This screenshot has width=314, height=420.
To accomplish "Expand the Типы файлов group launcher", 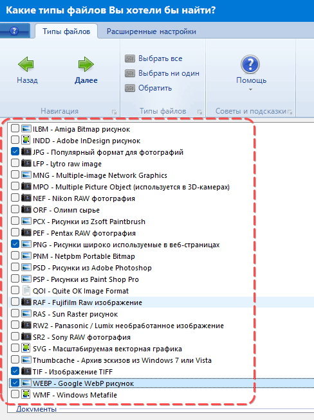I will [x=199, y=112].
